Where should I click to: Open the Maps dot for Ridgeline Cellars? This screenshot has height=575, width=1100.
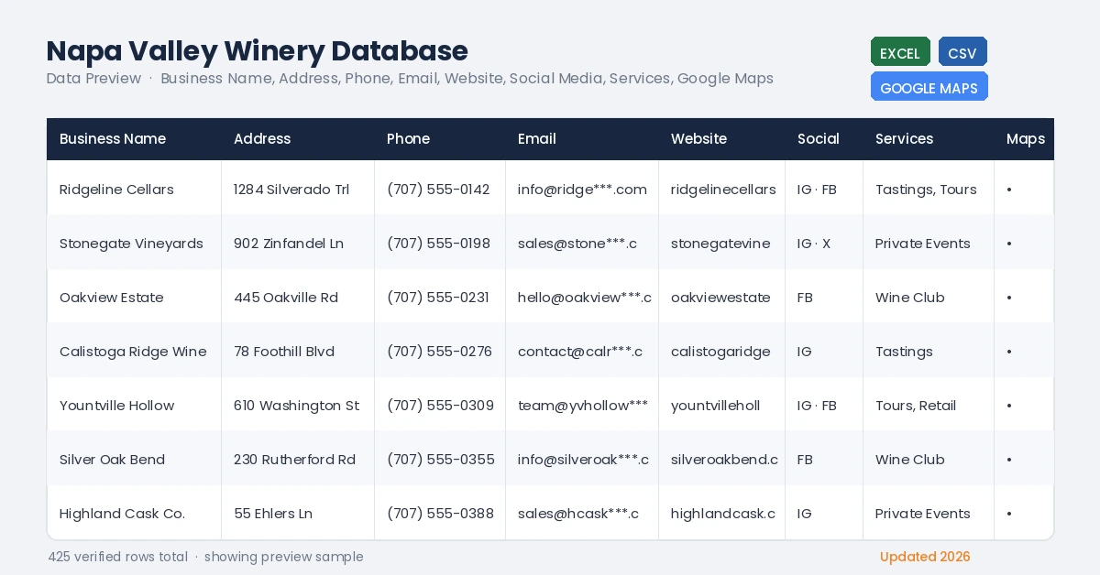pos(1009,190)
